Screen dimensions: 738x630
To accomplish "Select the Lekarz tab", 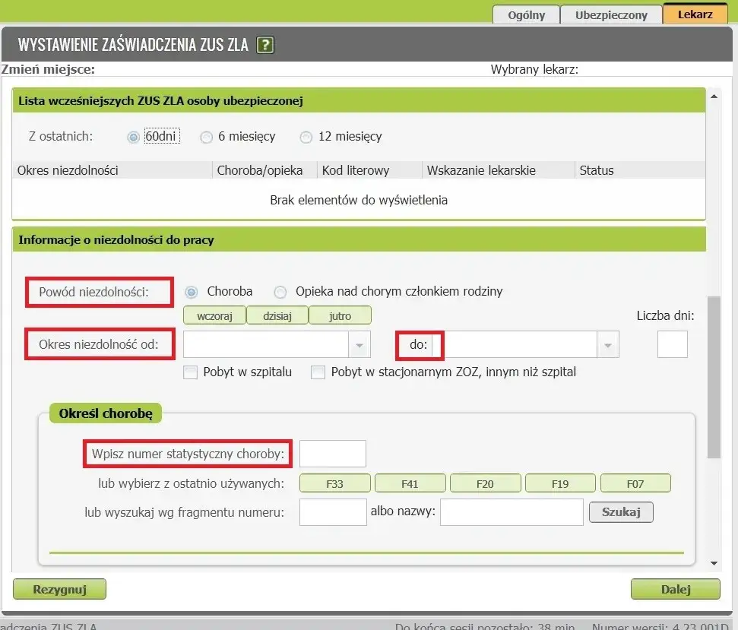I will 694,14.
